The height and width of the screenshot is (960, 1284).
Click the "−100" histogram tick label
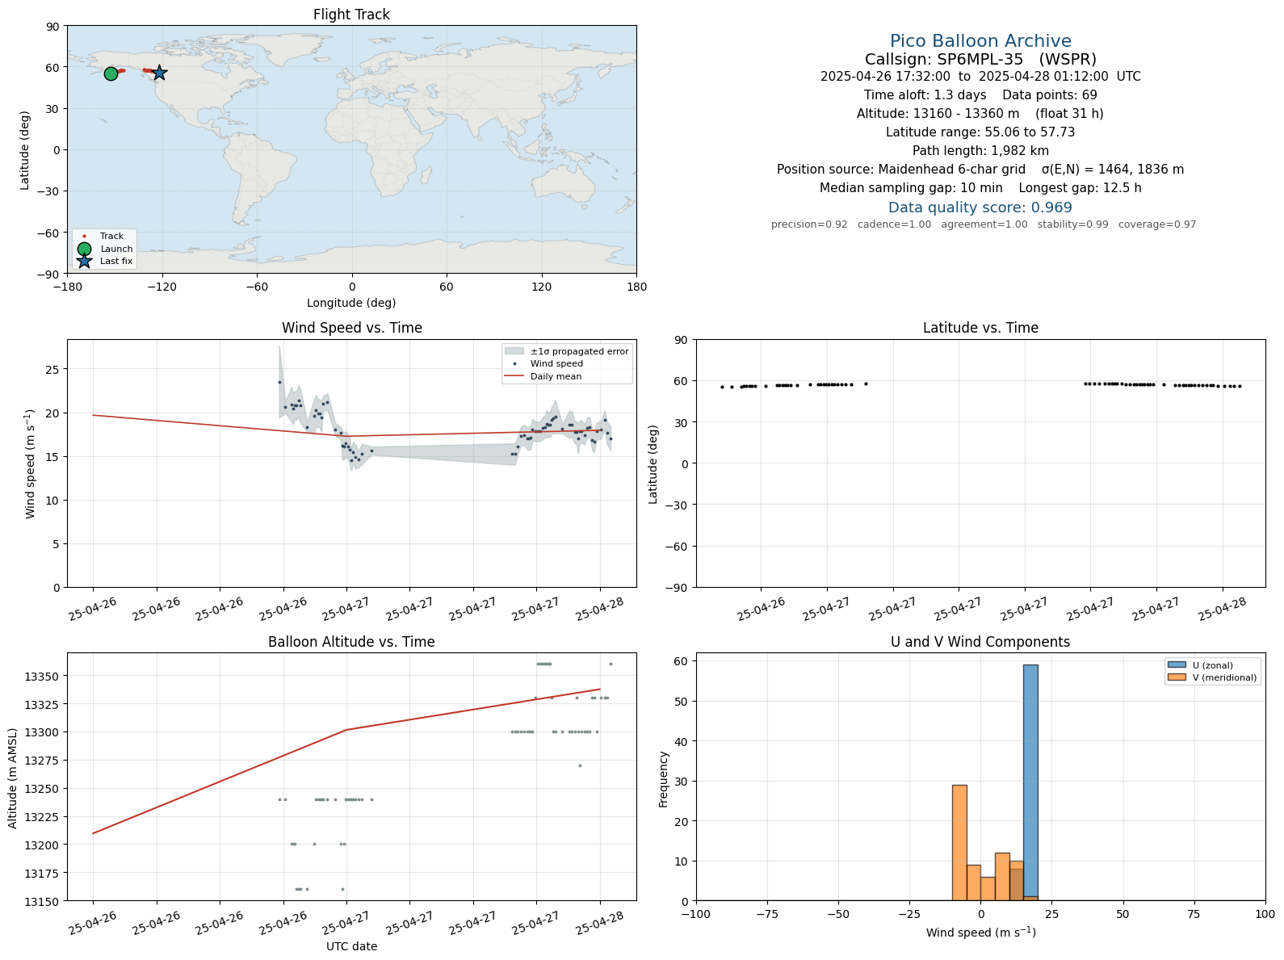click(696, 914)
